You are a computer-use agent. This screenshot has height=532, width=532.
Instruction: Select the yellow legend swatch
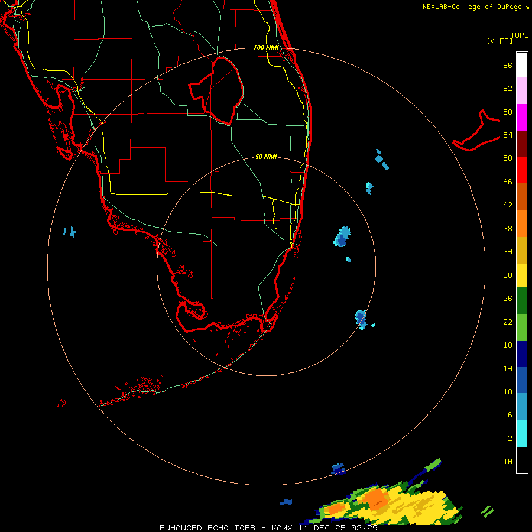point(522,275)
